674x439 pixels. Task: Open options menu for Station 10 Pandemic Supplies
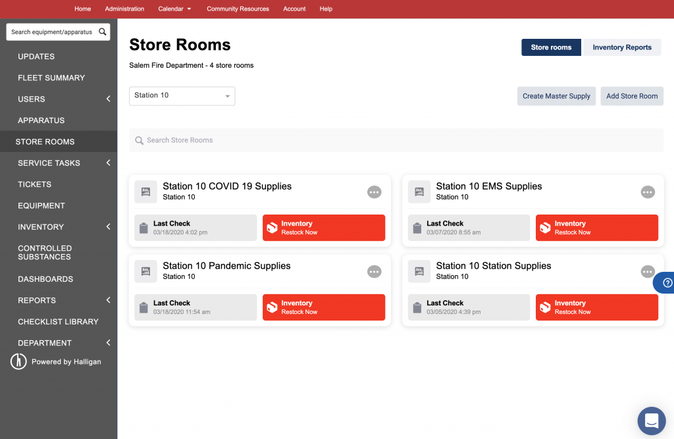(374, 272)
